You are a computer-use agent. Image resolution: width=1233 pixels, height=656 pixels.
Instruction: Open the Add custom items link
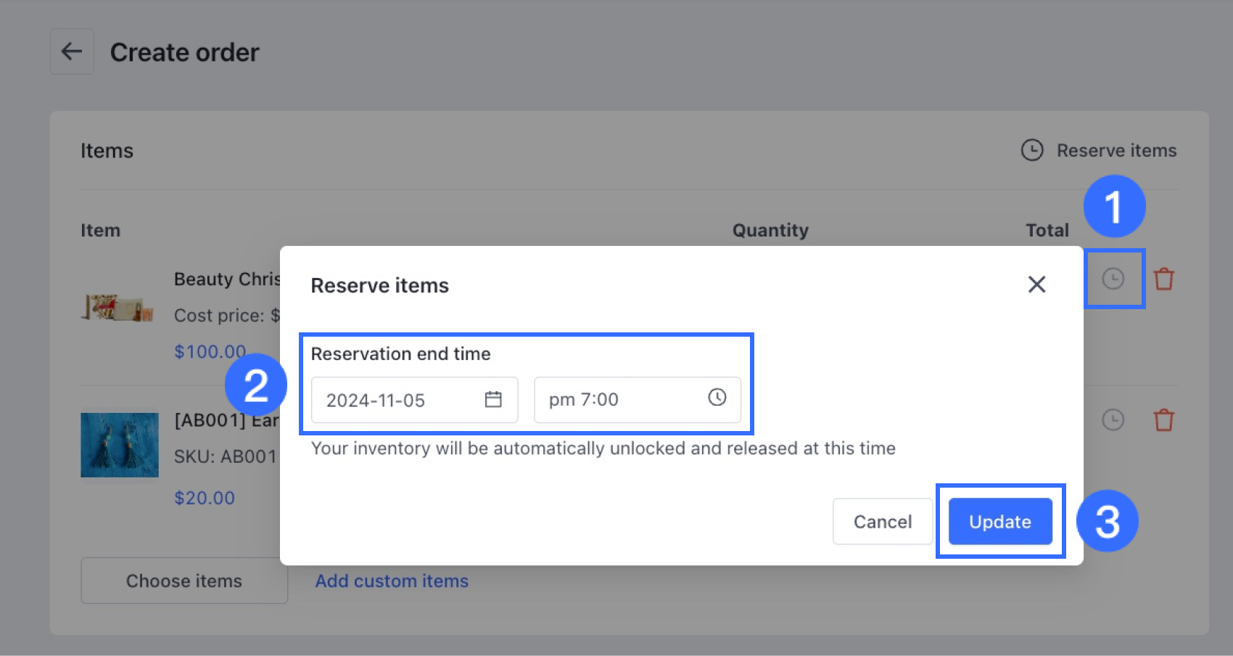392,581
